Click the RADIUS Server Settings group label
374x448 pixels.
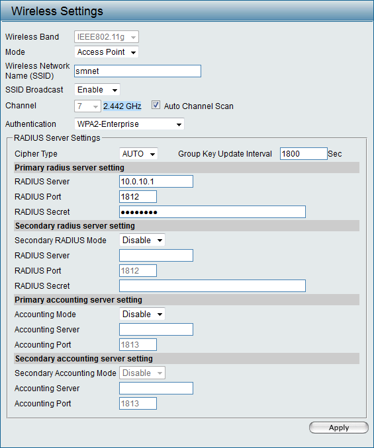click(57, 138)
